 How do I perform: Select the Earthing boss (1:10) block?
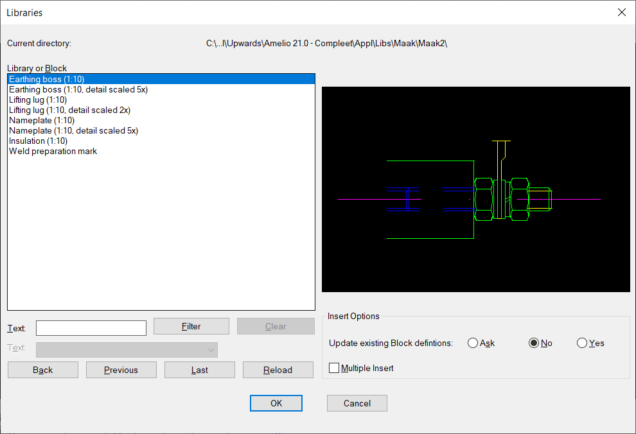[161, 79]
